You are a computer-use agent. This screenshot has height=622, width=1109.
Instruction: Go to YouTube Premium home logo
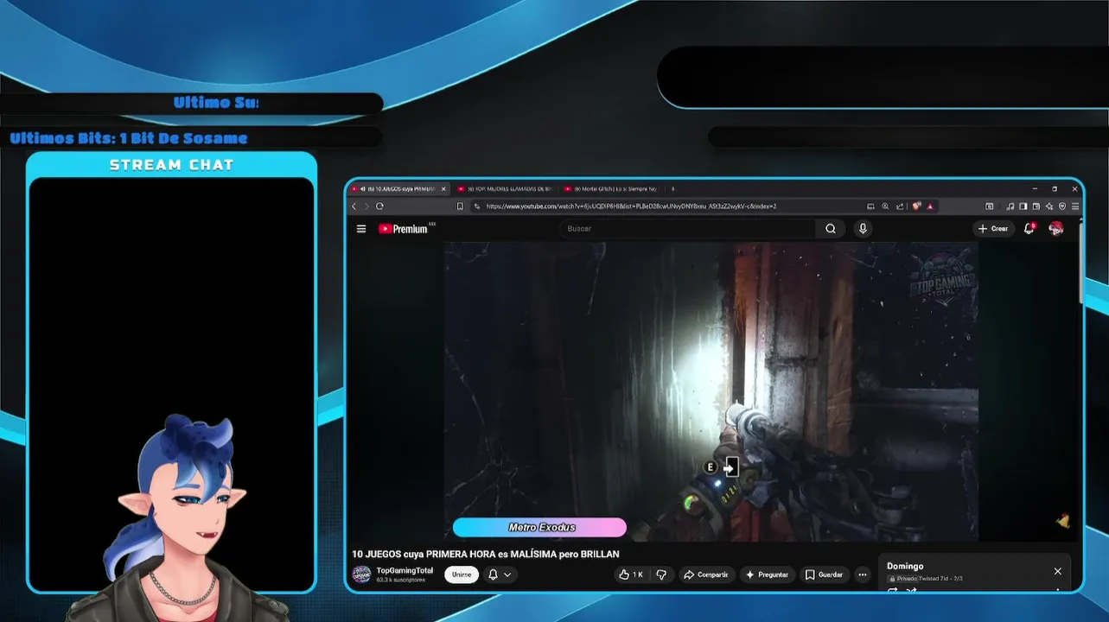pyautogui.click(x=403, y=229)
